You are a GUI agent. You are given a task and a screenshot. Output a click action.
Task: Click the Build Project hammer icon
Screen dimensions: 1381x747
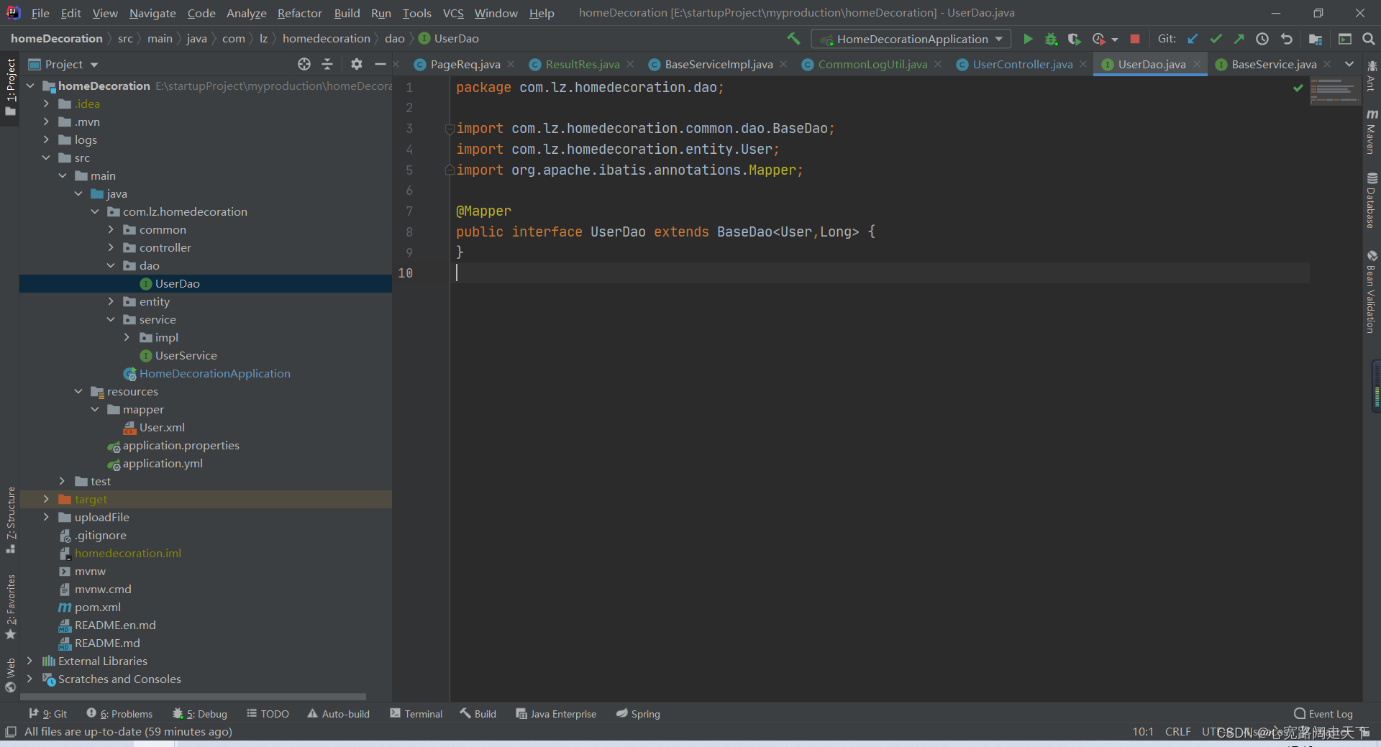[x=793, y=39]
